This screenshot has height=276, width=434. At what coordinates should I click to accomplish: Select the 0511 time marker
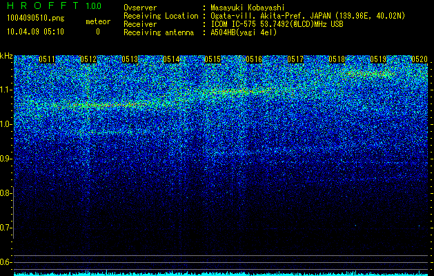click(x=47, y=59)
